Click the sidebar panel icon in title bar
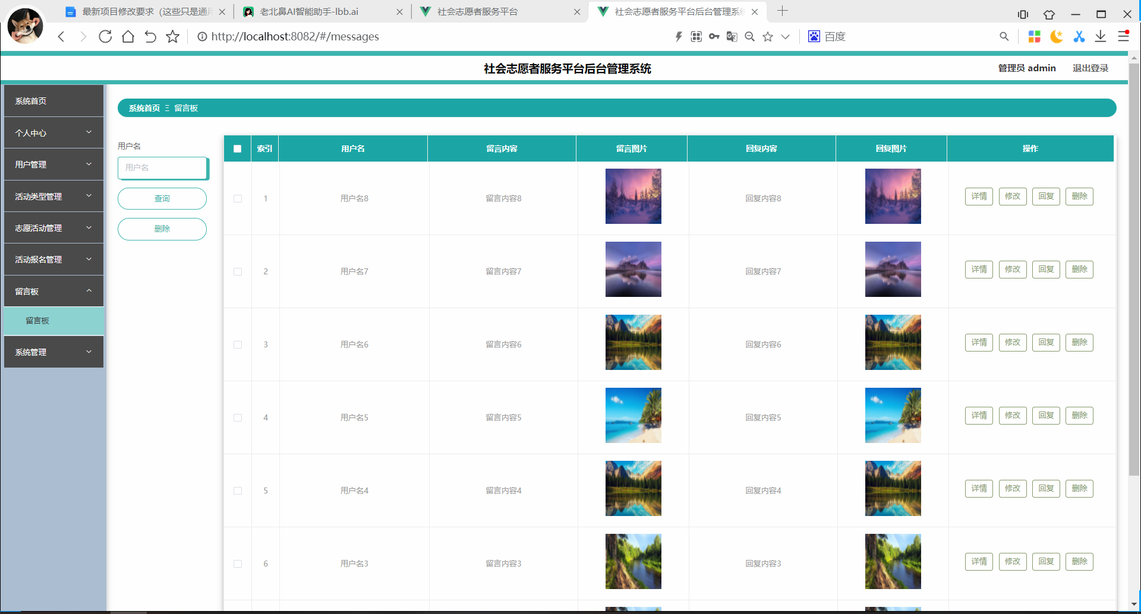 [1023, 14]
